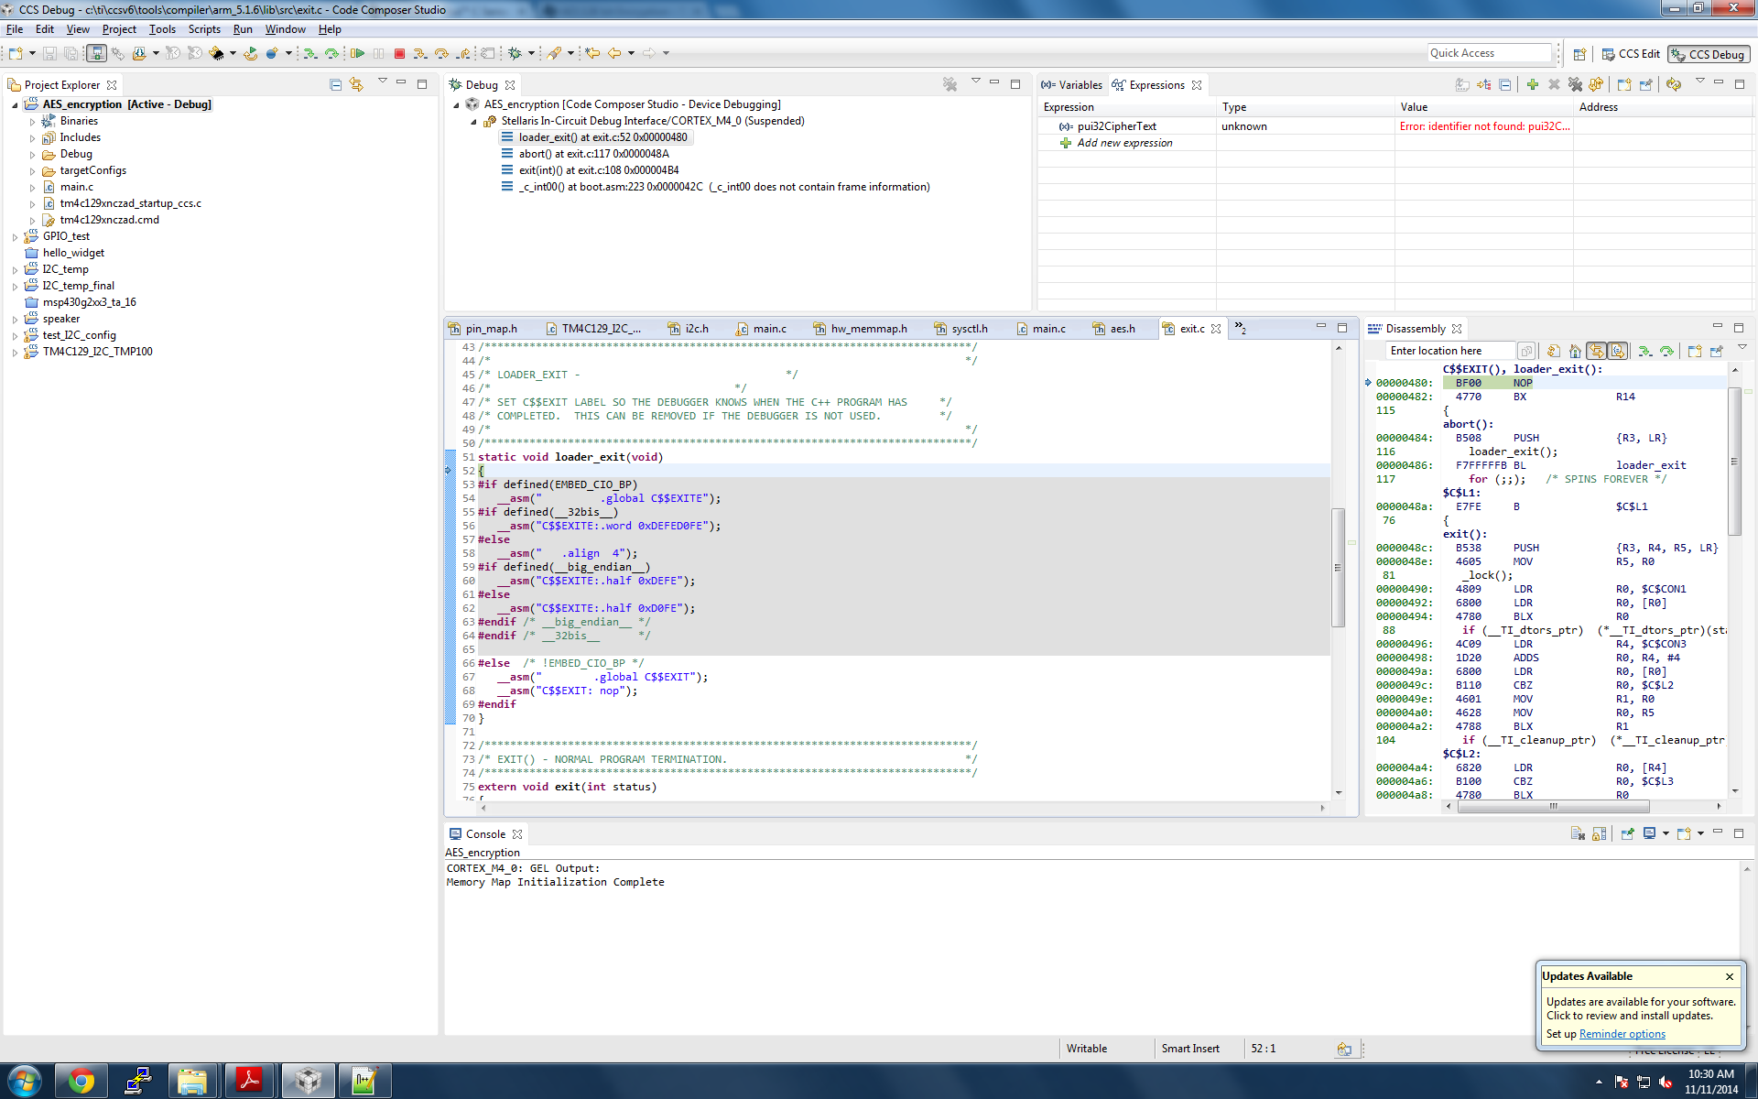Collapse the Stellaris debug interface node
Screen dimensions: 1758x1099
click(473, 121)
